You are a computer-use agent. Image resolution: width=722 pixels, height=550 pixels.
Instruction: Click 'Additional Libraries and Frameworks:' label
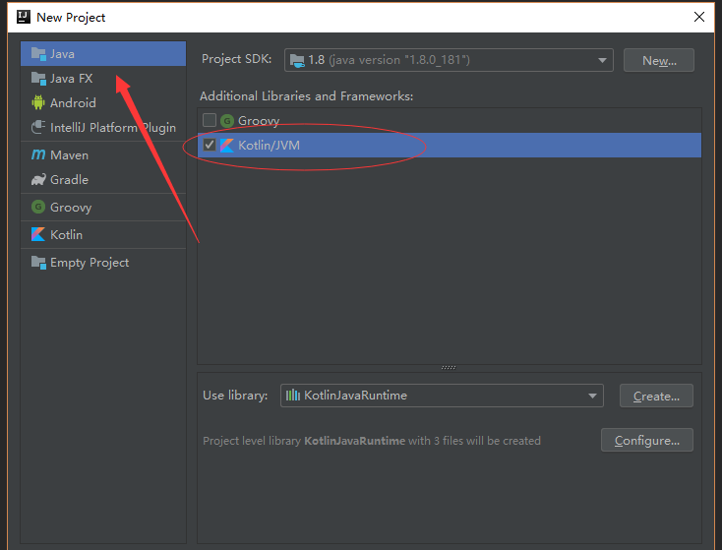306,96
